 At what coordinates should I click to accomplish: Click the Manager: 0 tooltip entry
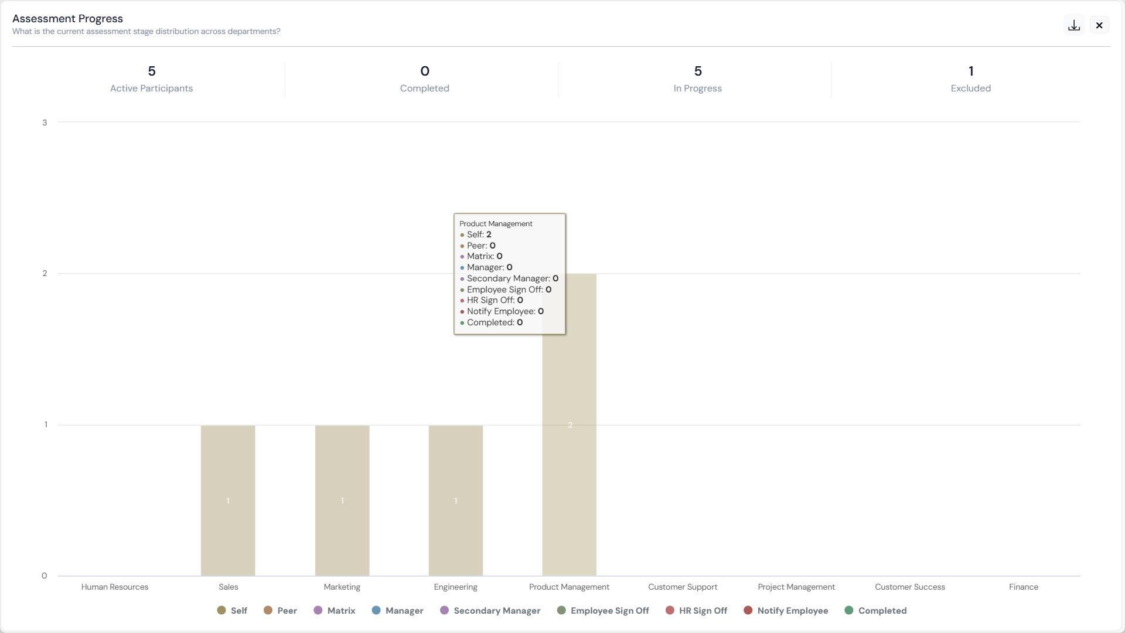(x=486, y=267)
